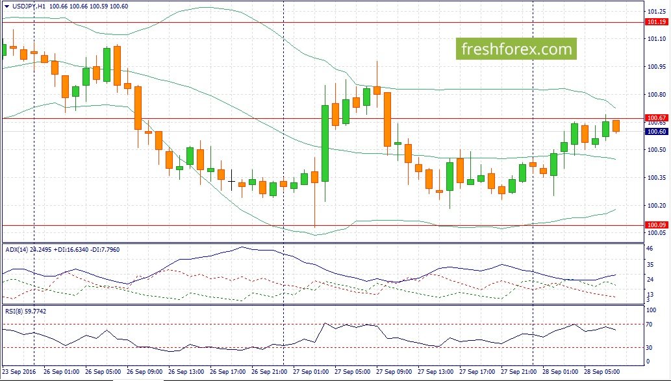Select the ADX(14) indicator label
This screenshot has height=381, width=671.
pos(16,250)
